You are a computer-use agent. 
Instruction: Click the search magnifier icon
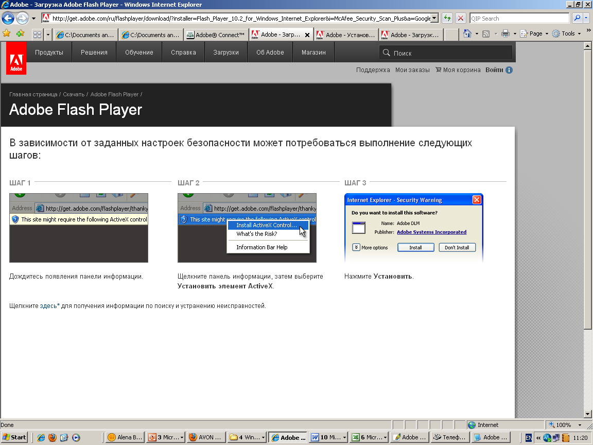coord(577,18)
